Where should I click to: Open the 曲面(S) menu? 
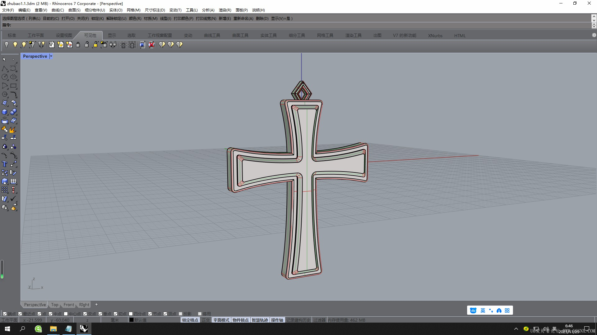point(74,10)
